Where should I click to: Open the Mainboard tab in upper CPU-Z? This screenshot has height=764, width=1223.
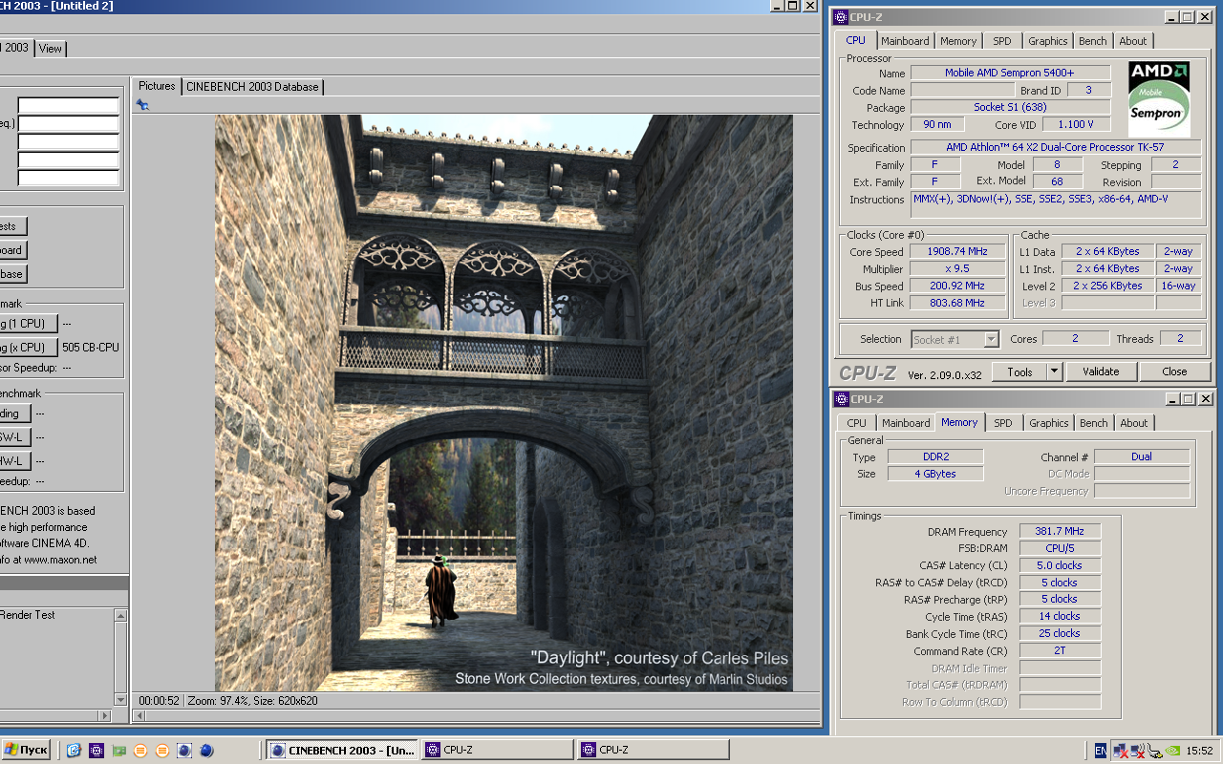click(905, 41)
